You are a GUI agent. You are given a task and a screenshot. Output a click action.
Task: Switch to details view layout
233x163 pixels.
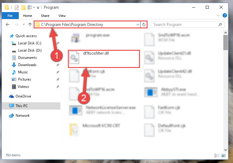point(217,155)
